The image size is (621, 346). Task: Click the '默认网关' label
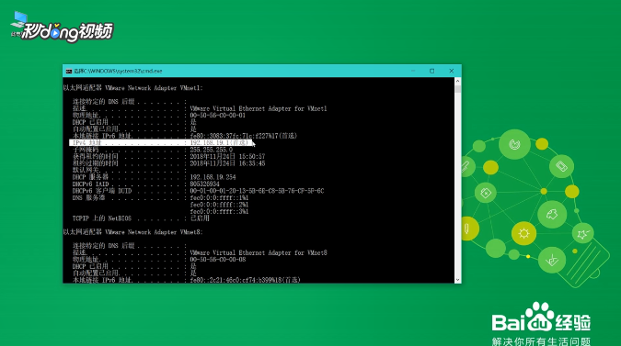(x=86, y=170)
